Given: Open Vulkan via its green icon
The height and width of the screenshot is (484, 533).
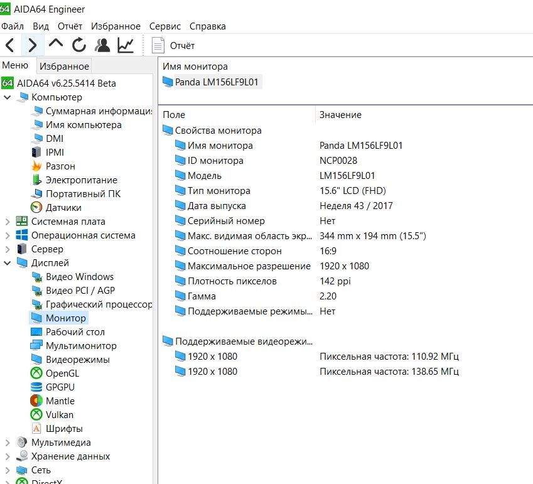Looking at the screenshot, I should point(36,415).
